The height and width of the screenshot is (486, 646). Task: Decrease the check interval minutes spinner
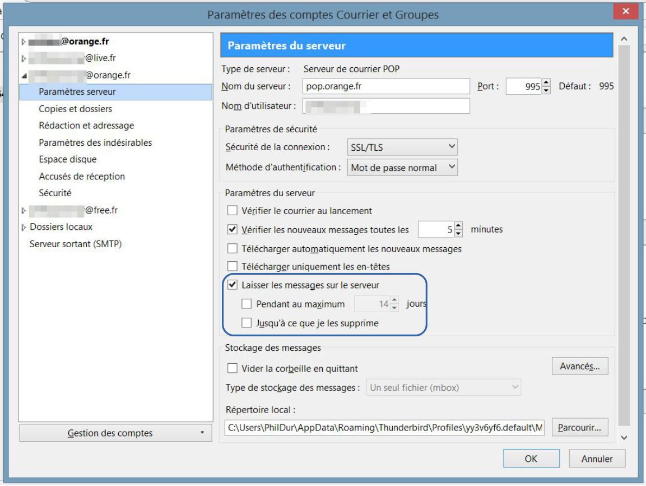point(458,233)
